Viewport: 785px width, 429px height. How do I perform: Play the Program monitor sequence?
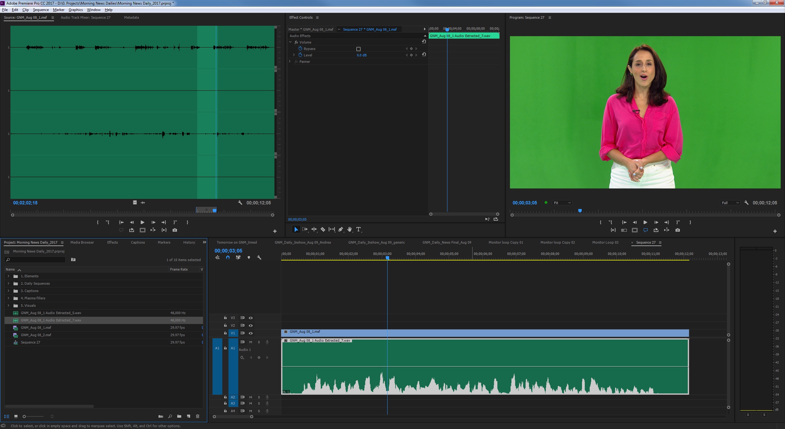[645, 222]
